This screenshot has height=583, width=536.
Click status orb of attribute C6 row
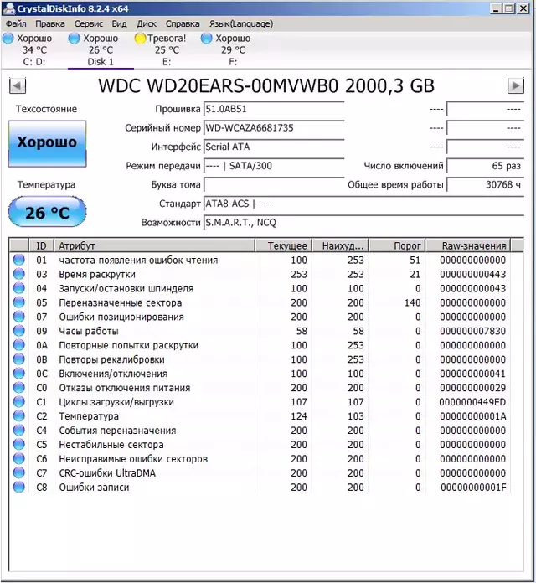[x=19, y=458]
